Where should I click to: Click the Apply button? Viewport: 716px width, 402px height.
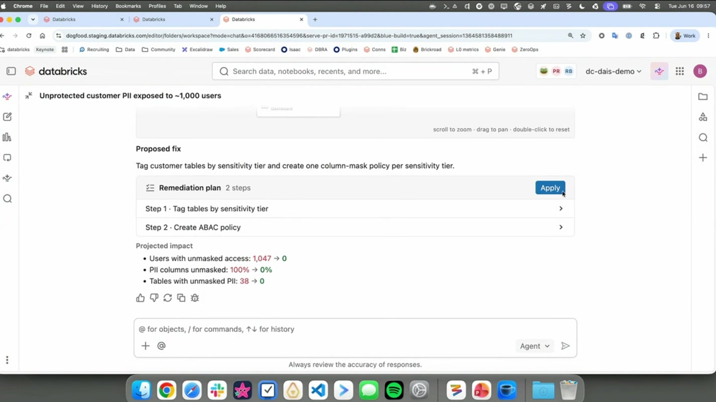coord(550,187)
